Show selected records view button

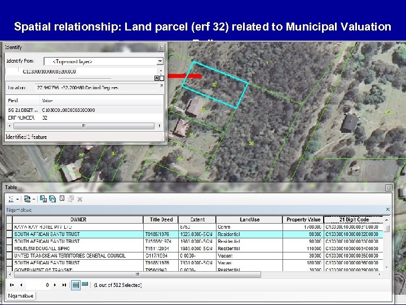point(85,285)
